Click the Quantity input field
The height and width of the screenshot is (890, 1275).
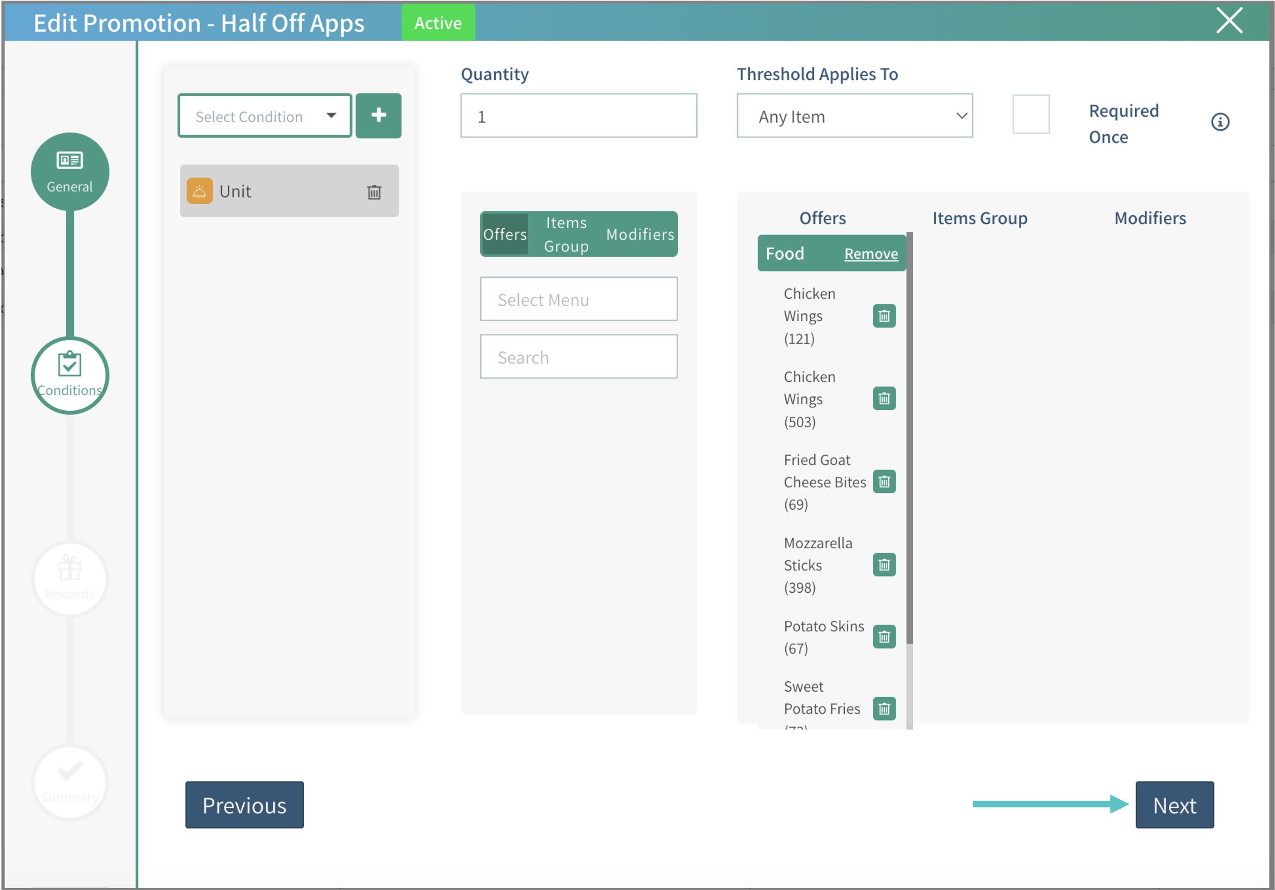pos(578,115)
